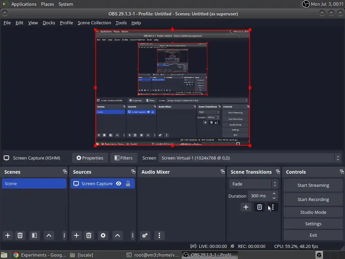The width and height of the screenshot is (345, 259).
Task: Open the Applications system menu
Action: pos(24,4)
